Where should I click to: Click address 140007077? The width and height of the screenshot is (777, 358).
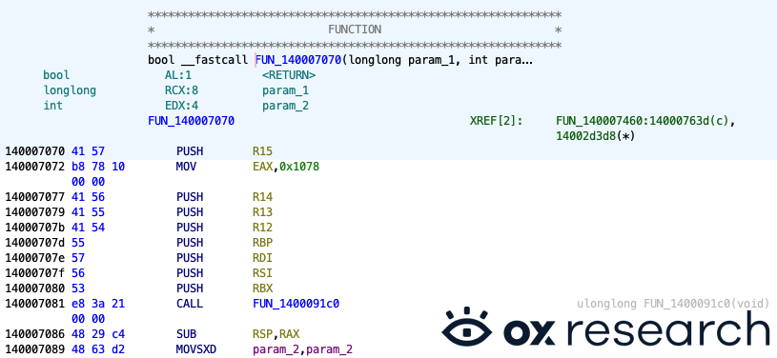pyautogui.click(x=35, y=197)
